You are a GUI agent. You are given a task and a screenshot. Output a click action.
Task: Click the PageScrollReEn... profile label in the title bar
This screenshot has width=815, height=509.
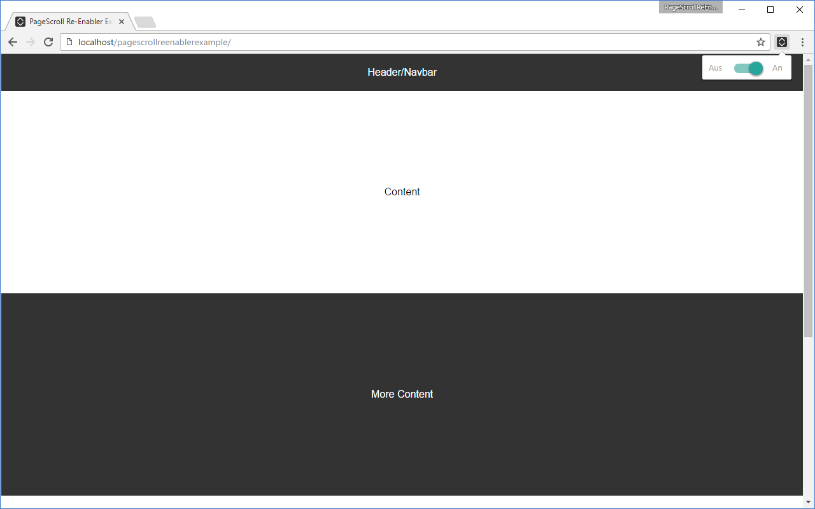pos(691,7)
